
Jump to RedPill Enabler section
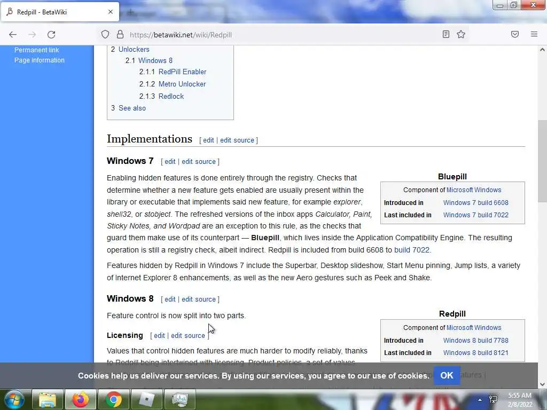coord(183,72)
